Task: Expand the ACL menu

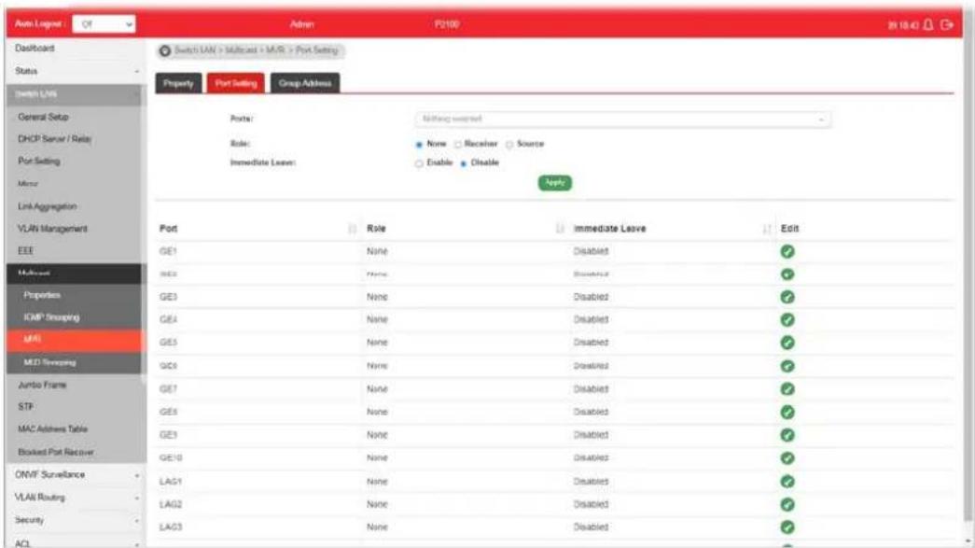Action: [x=77, y=543]
